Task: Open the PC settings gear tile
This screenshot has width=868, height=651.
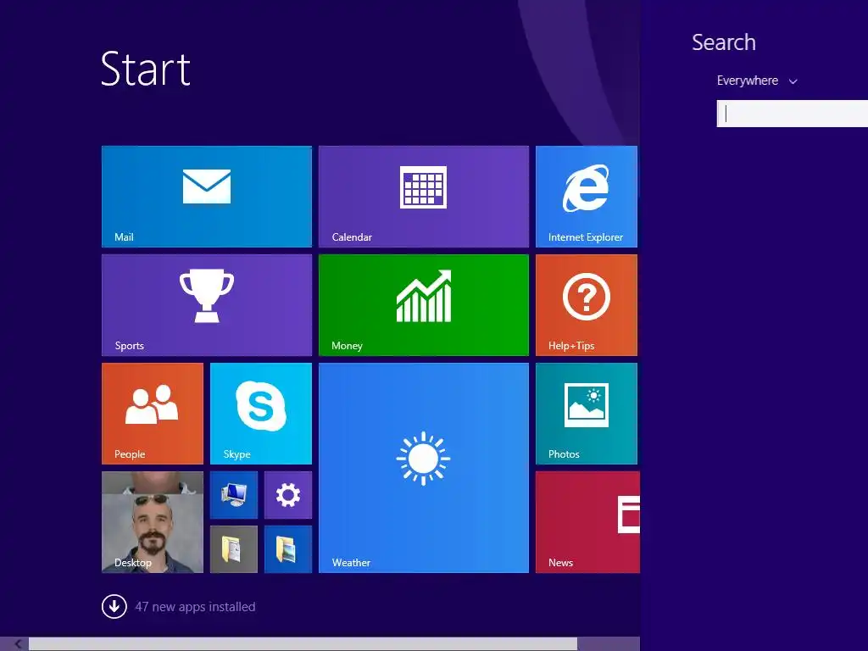Action: [x=288, y=495]
